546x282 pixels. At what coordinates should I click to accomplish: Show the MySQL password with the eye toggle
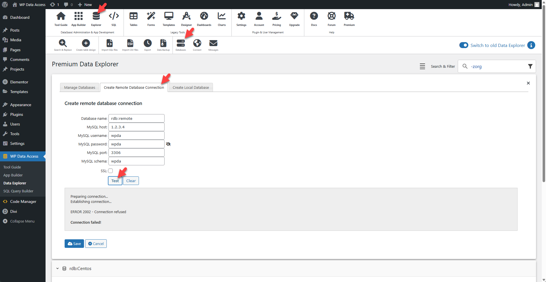tap(168, 144)
